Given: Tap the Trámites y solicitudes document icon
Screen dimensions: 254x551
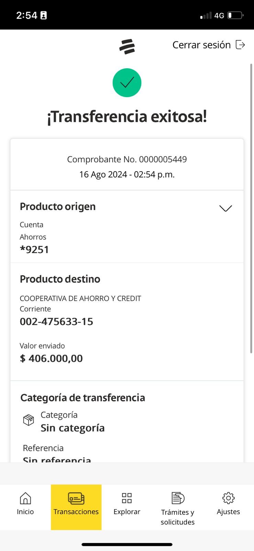Looking at the screenshot, I should [x=178, y=498].
